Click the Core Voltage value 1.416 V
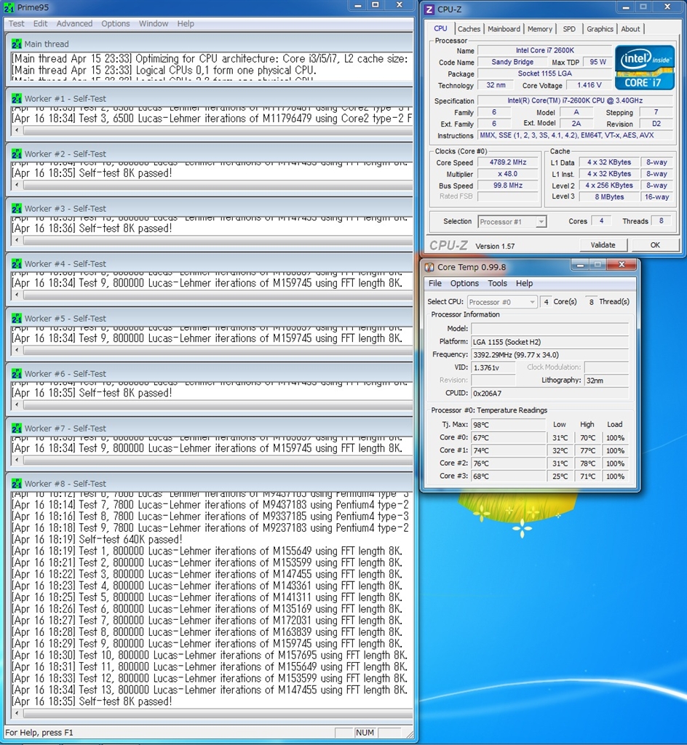This screenshot has width=687, height=745. click(x=589, y=85)
